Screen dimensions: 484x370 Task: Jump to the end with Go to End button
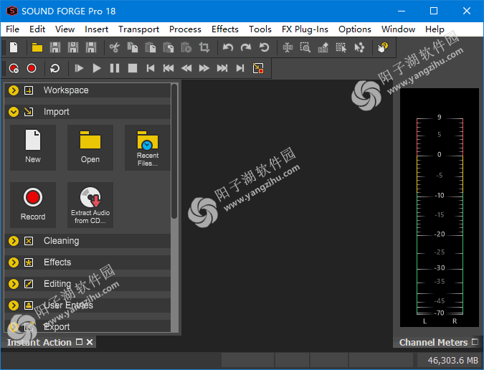coord(240,68)
